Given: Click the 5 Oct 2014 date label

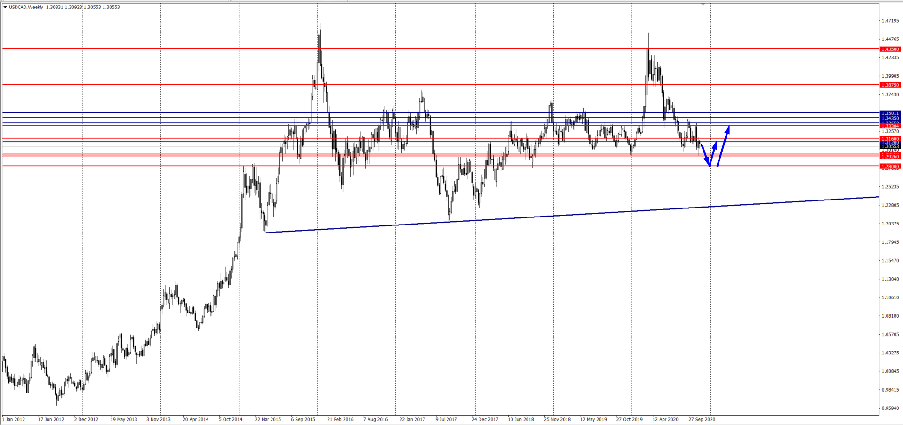Looking at the screenshot, I should point(231,419).
